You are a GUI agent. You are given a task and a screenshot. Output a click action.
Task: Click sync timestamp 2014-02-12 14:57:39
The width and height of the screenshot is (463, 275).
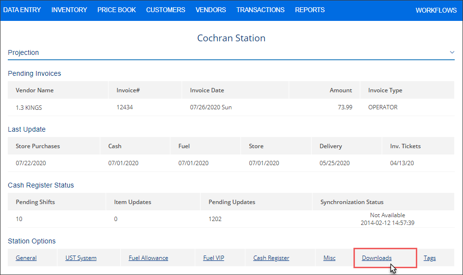point(388,223)
